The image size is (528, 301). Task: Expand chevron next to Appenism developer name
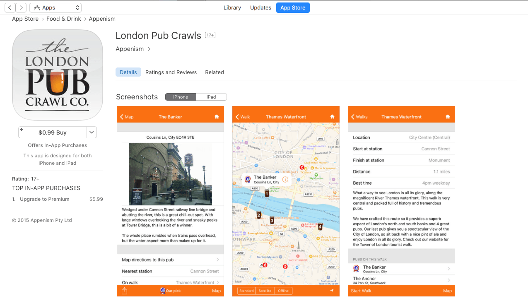coord(149,49)
